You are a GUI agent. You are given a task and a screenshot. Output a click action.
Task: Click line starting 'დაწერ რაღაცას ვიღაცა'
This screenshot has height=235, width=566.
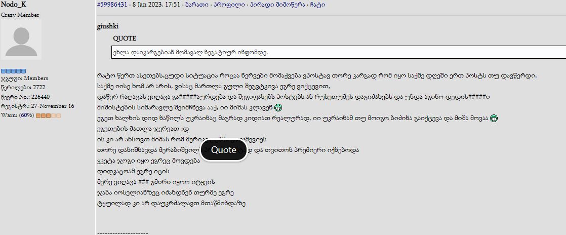point(294,97)
